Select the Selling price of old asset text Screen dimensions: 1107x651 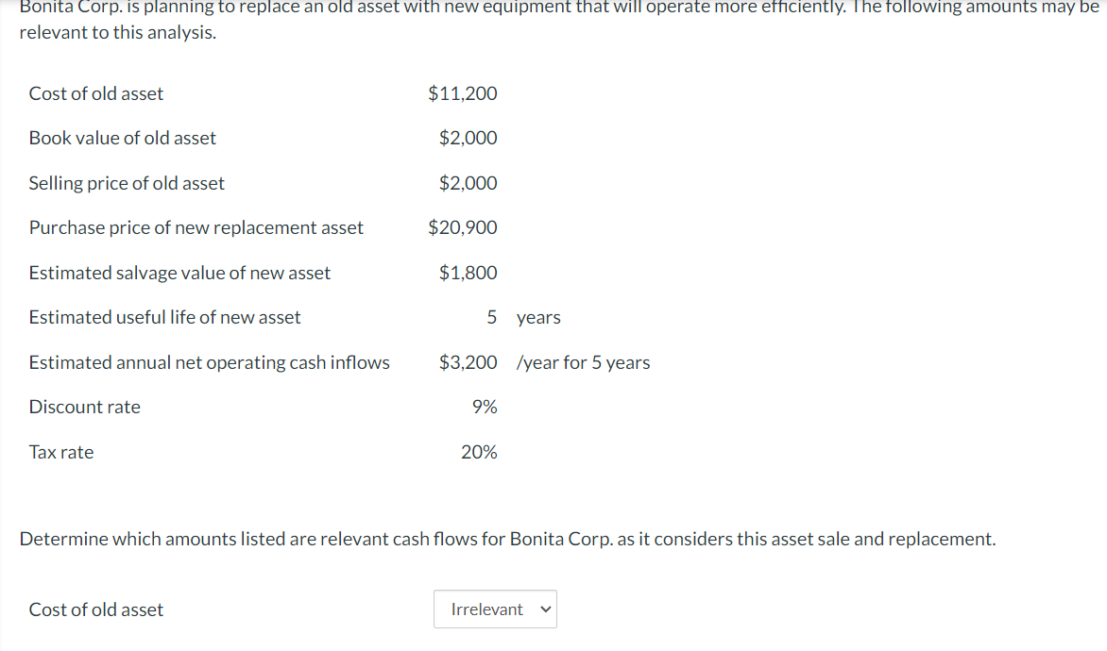127,183
